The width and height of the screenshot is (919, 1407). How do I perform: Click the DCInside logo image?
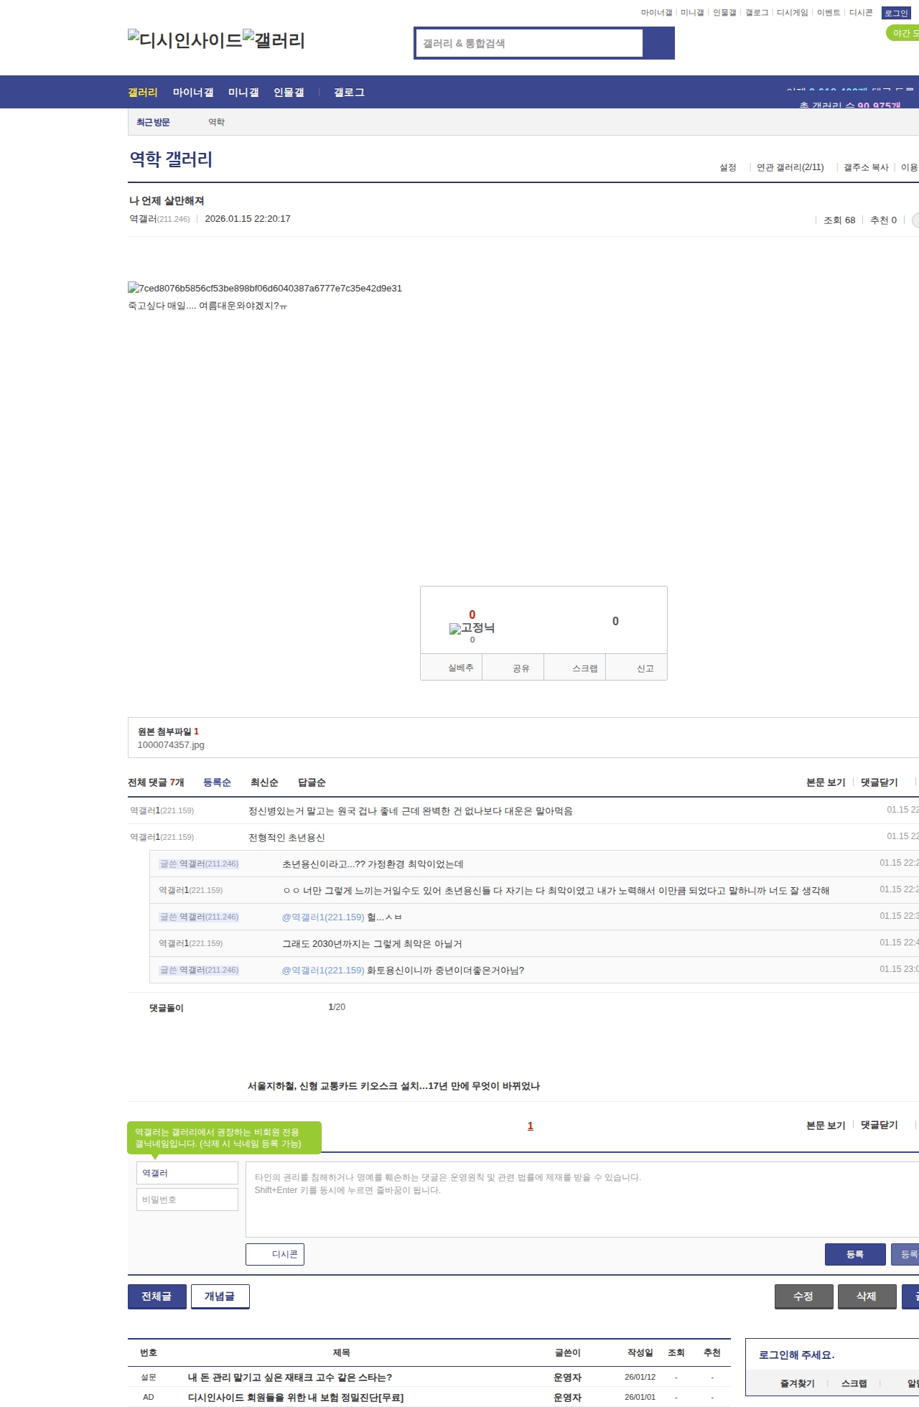click(185, 40)
